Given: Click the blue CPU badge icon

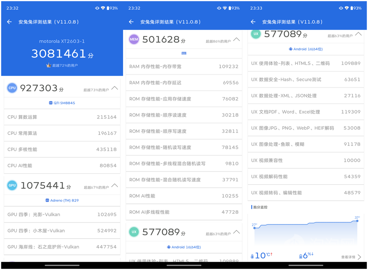Looking at the screenshot, I should [x=12, y=88].
